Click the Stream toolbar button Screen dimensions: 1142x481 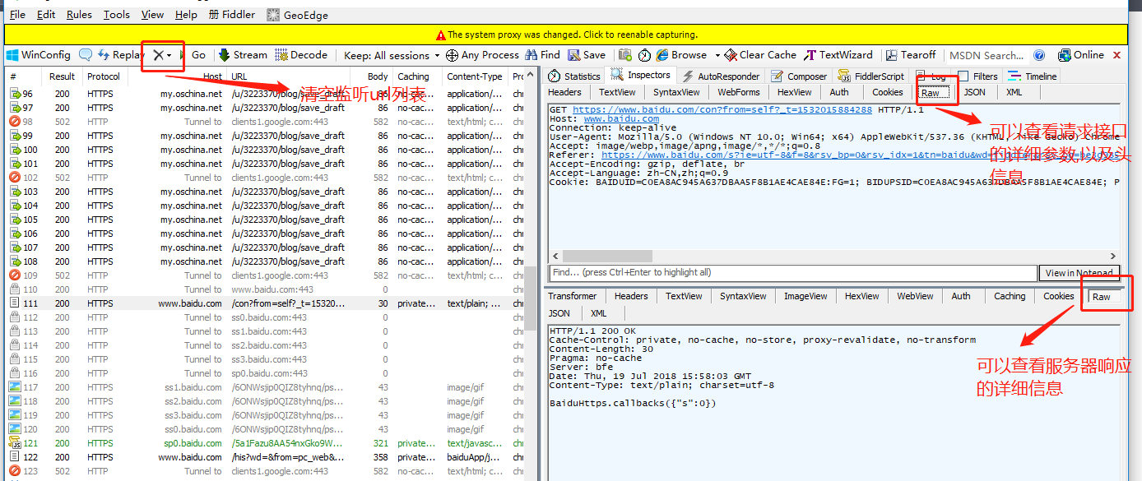(x=243, y=55)
